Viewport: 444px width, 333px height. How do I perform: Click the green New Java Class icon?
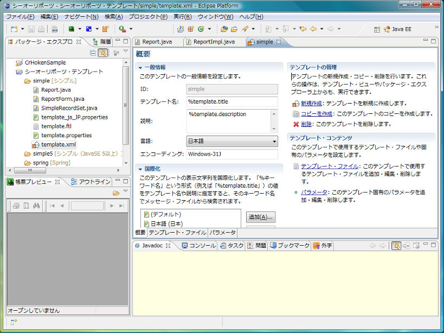(201, 29)
